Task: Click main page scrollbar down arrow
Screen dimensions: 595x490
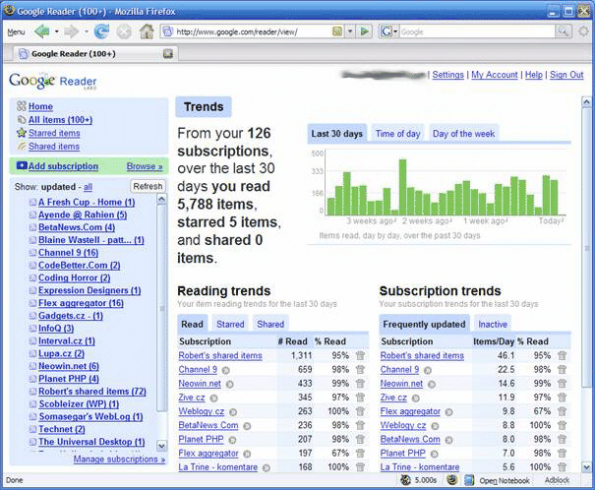Action: click(x=586, y=466)
